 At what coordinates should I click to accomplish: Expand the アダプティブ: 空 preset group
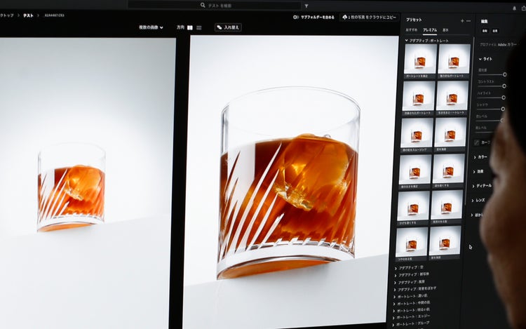(x=396, y=268)
